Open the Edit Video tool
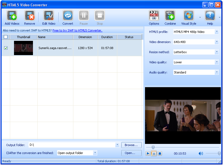 [x=49, y=15]
